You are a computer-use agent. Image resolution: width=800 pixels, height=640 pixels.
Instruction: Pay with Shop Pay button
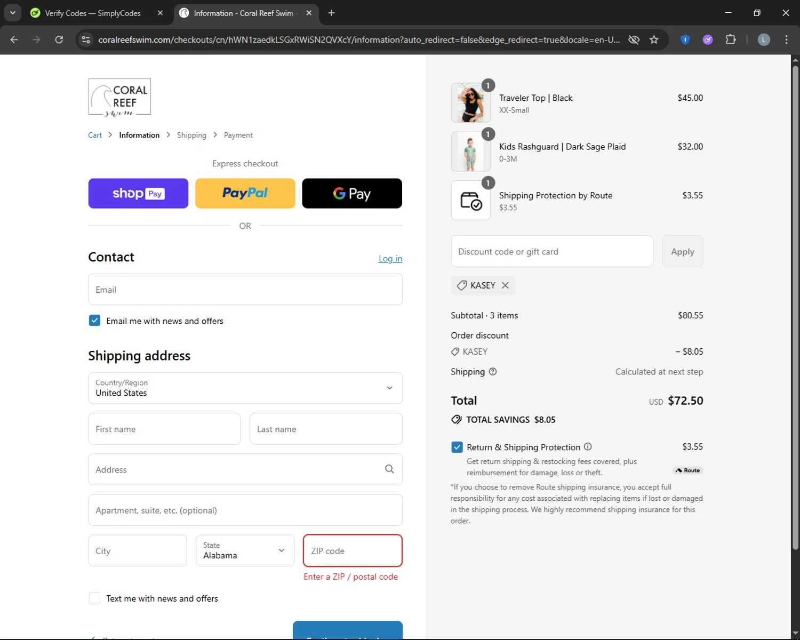(x=138, y=194)
